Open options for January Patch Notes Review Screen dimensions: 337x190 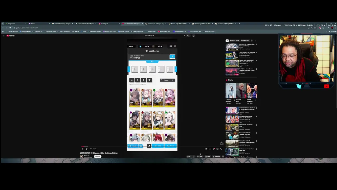tap(256, 61)
